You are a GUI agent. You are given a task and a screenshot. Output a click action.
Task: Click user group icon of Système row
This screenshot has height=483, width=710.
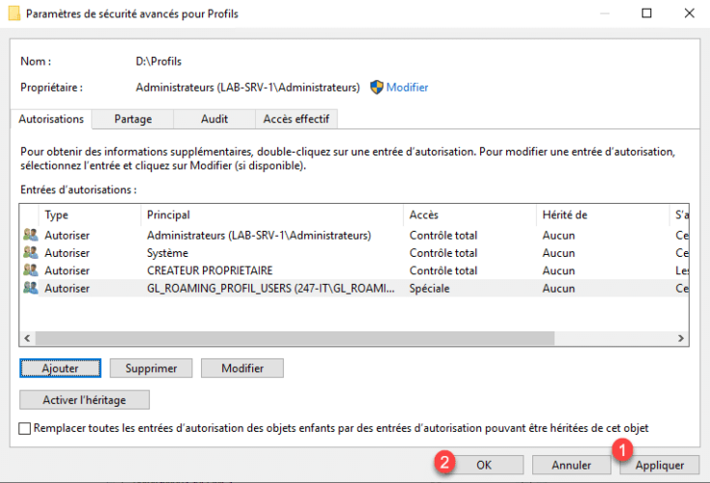click(x=31, y=252)
